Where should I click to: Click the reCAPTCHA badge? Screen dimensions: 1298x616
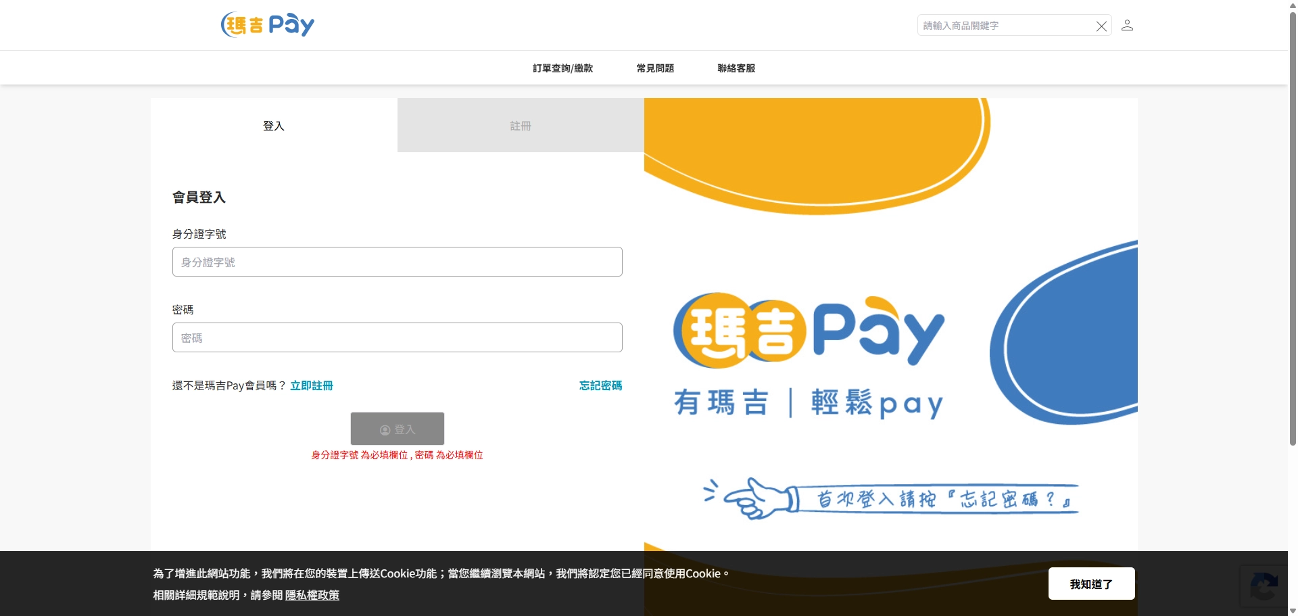(1264, 586)
